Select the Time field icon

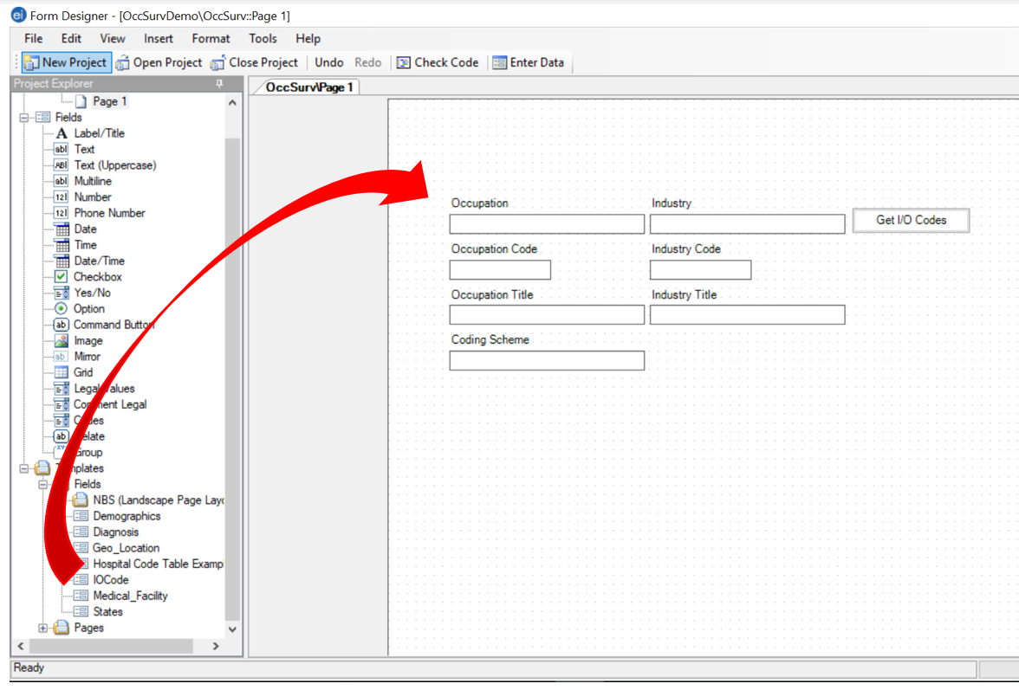point(62,245)
